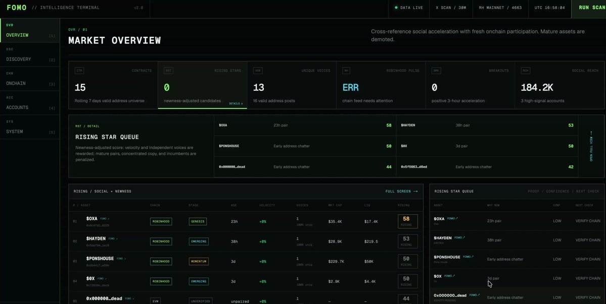
Task: Click the 0x5f5663…d6ed queue entry
Action: [x=487, y=167]
